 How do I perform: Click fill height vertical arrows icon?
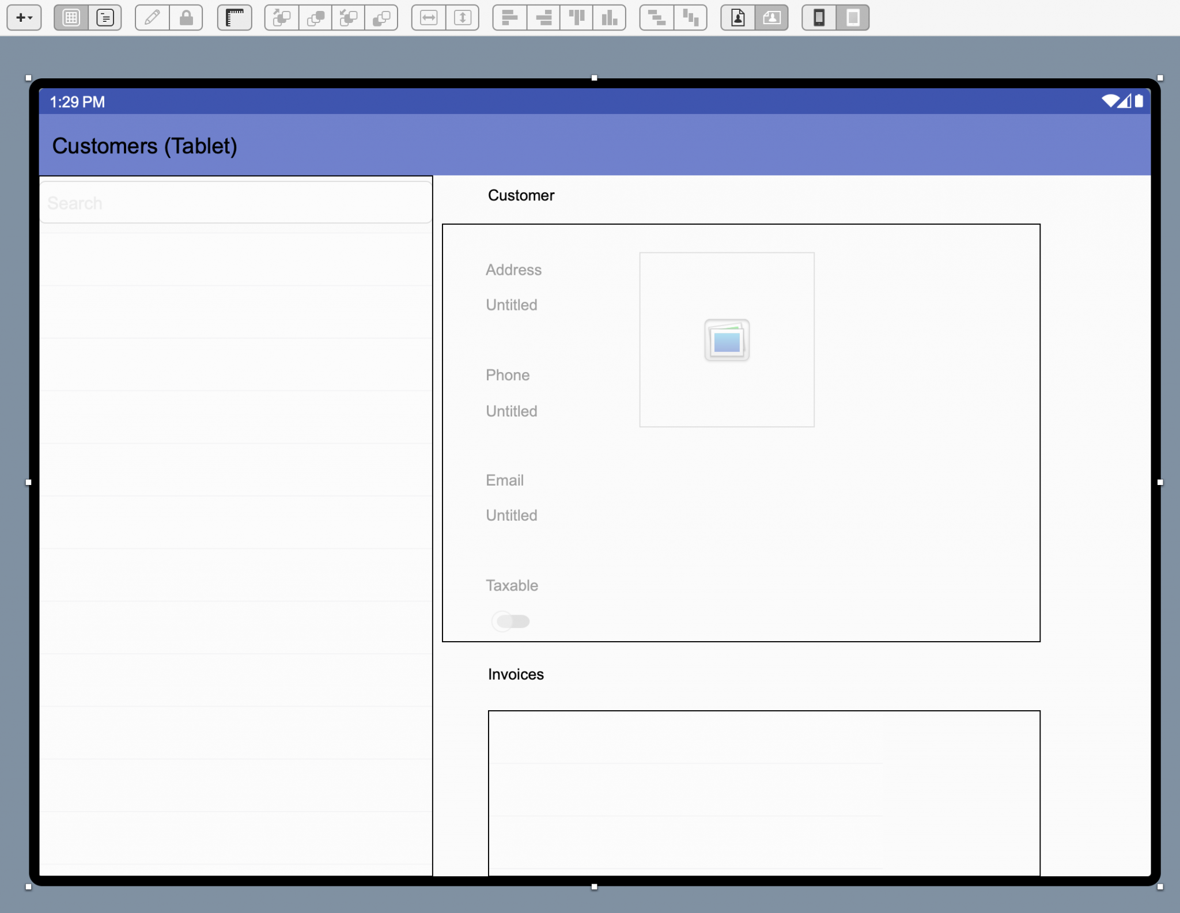(463, 18)
